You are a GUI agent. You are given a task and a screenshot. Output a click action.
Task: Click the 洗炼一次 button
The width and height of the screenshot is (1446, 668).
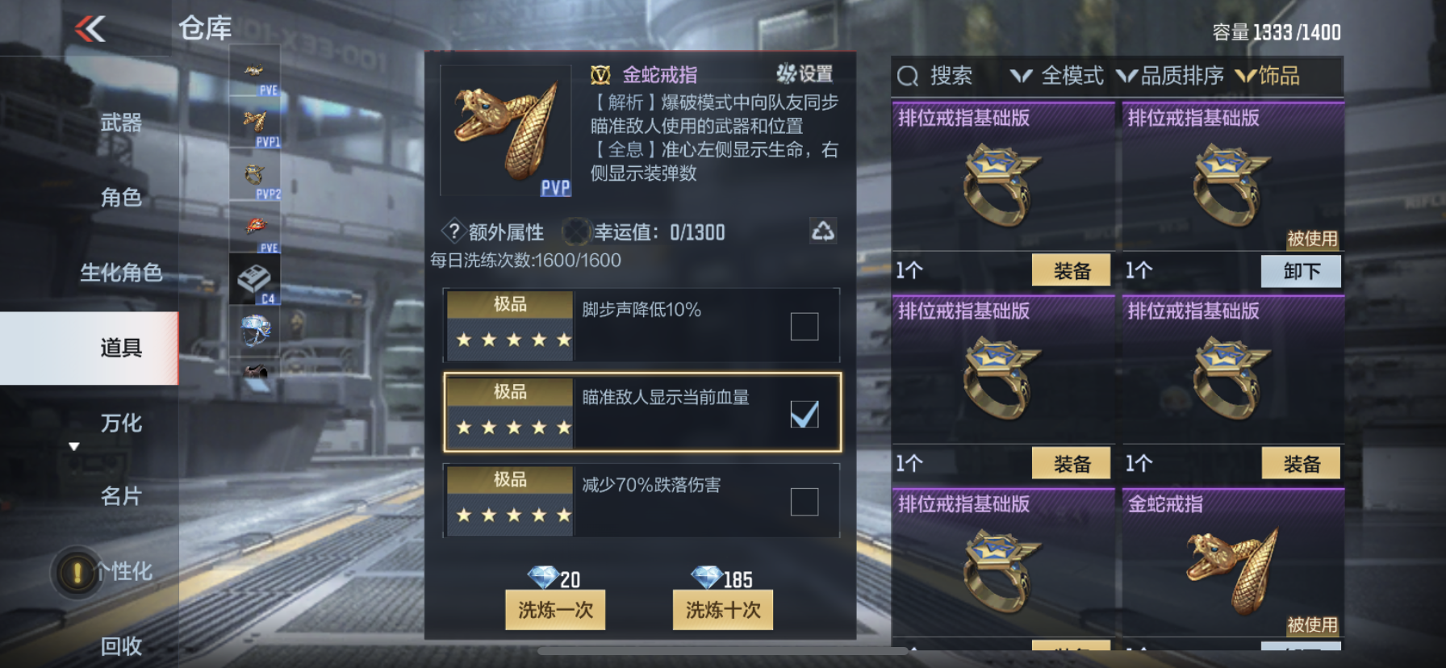[555, 610]
